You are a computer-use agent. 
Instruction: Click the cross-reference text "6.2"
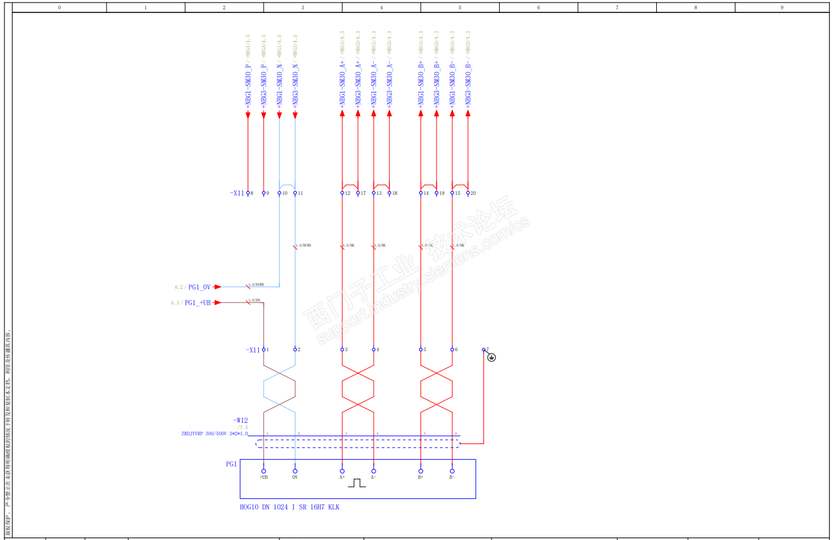178,287
